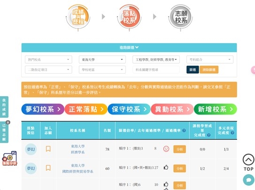Screen dimensions: 255x190
Task: Click the 2/4 completion value
Action: [226, 168]
